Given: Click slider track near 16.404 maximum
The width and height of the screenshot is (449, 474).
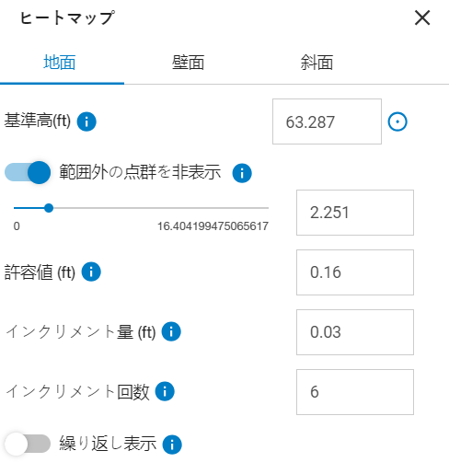Looking at the screenshot, I should coord(266,208).
